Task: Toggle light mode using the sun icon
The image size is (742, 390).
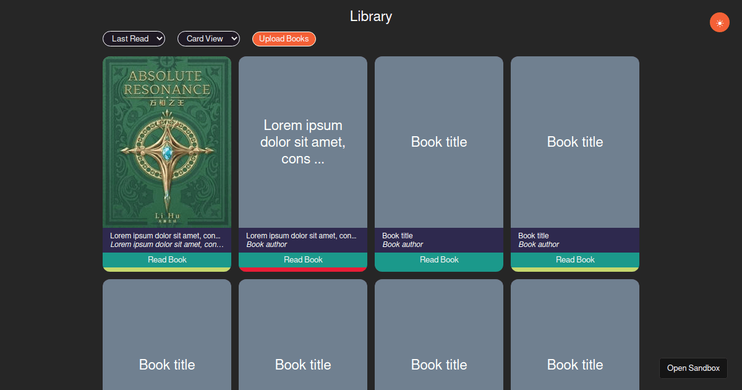Action: [719, 22]
